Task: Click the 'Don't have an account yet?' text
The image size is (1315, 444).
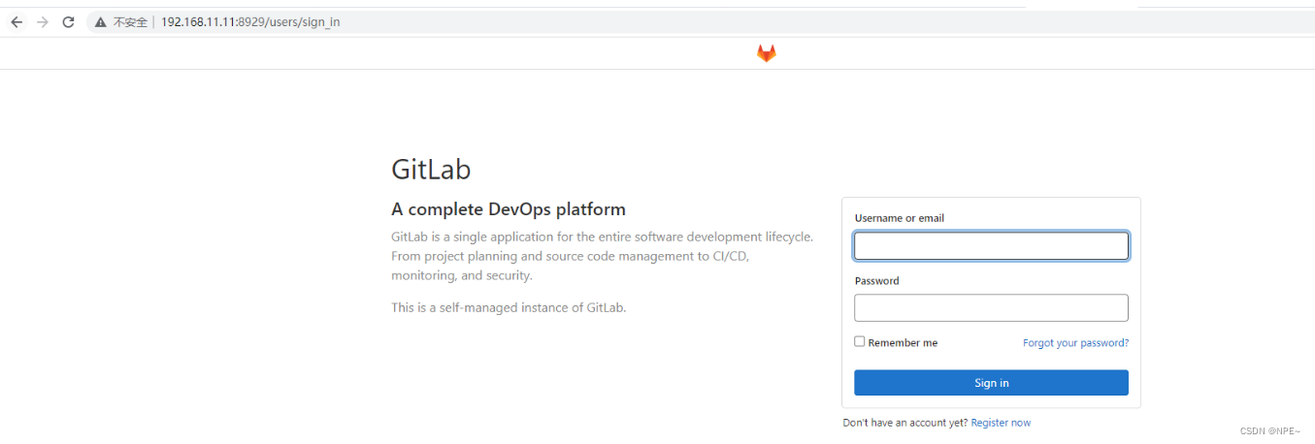Action: pos(904,423)
